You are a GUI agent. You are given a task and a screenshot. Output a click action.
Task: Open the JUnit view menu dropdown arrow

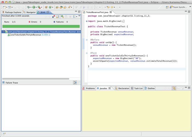(x=79, y=16)
